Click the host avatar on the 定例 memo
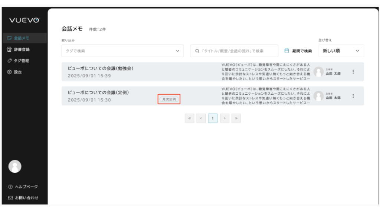This screenshot has height=213, width=380. click(319, 96)
